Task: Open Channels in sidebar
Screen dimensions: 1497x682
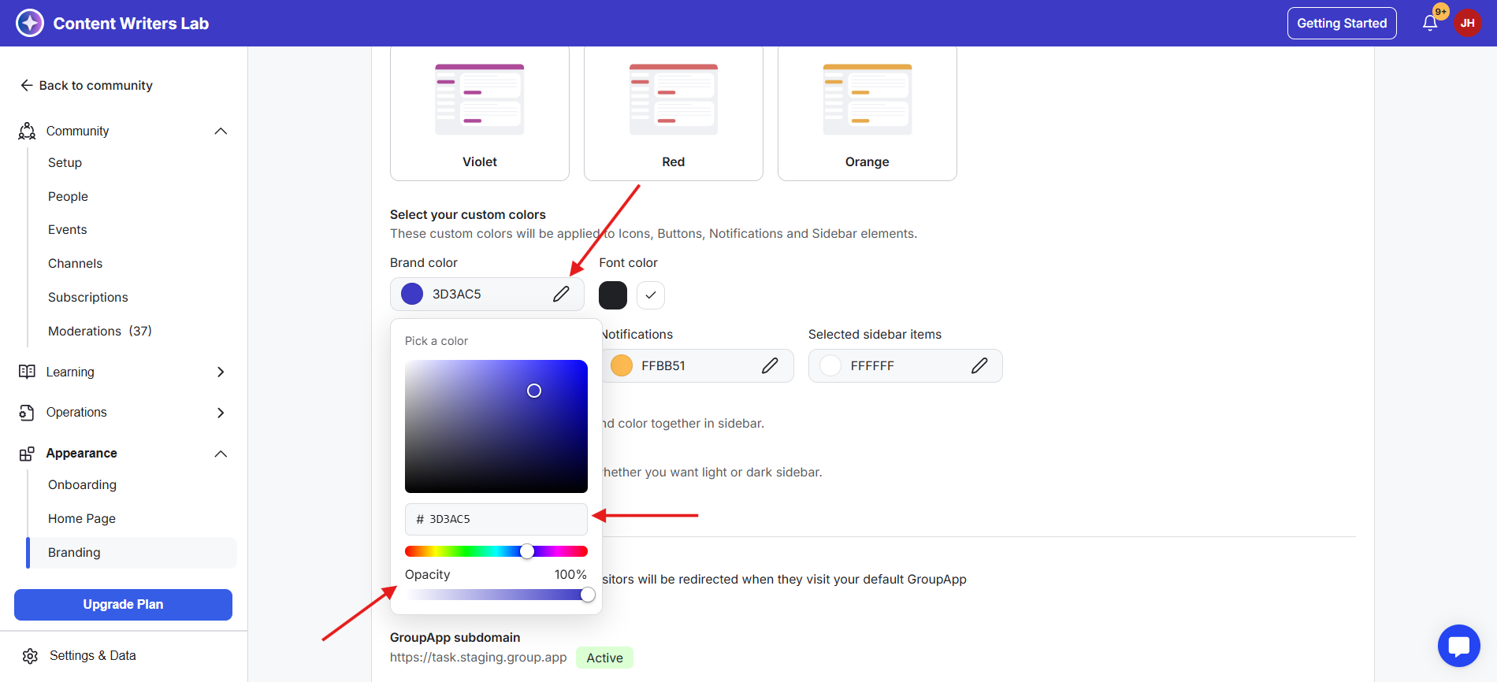Action: click(75, 263)
